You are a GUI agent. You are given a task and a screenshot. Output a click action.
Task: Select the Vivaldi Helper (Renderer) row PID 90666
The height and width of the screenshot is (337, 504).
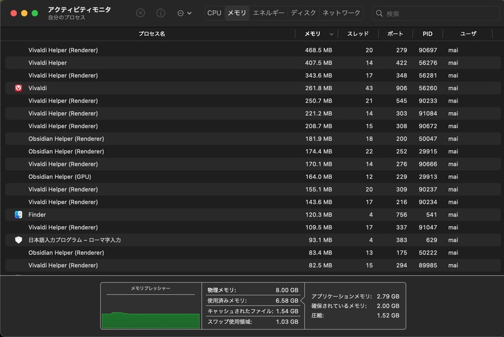coord(253,164)
